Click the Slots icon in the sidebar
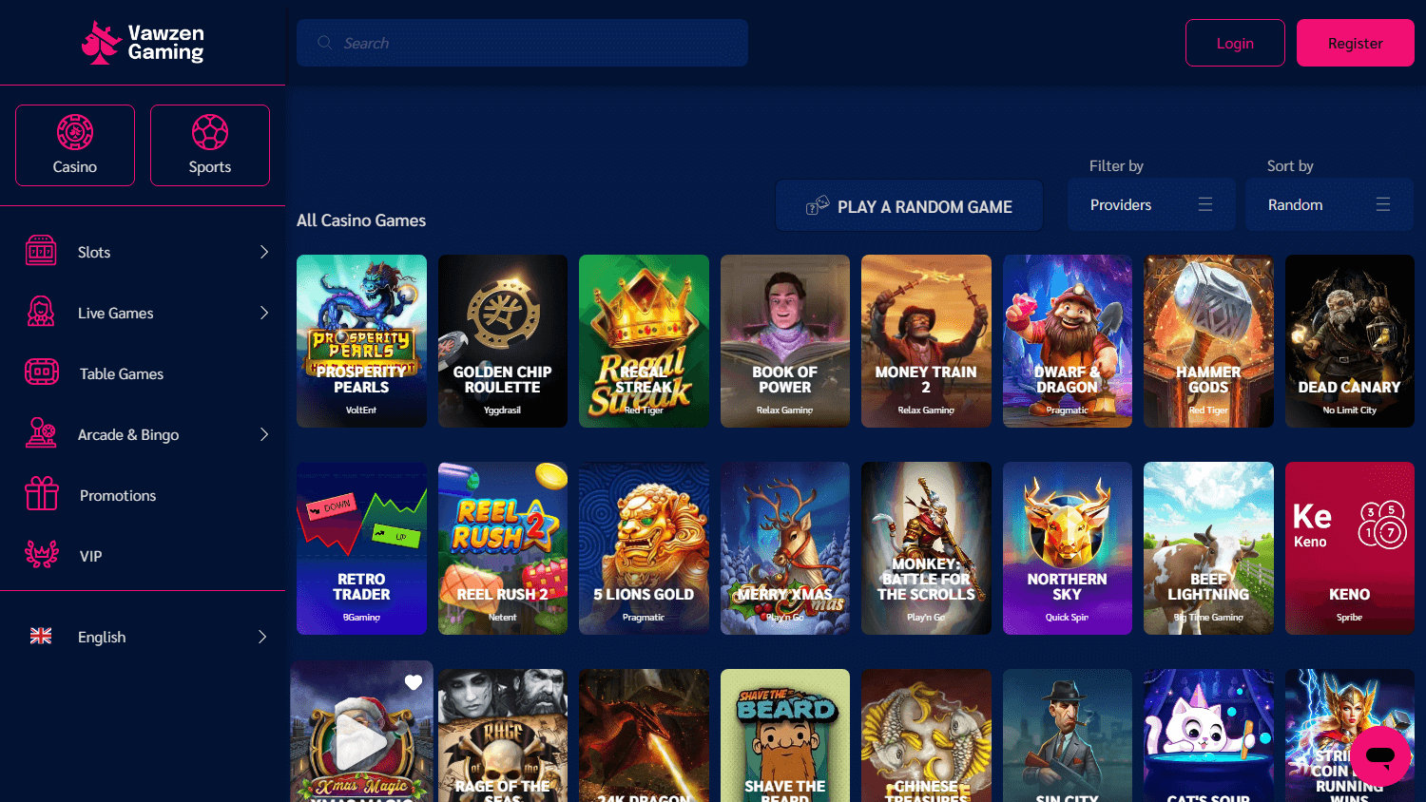Image resolution: width=1426 pixels, height=802 pixels. [x=41, y=251]
